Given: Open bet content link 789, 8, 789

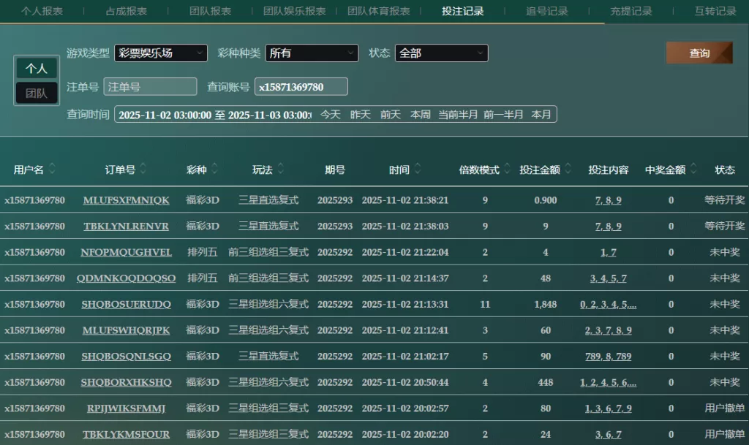Looking at the screenshot, I should [608, 357].
